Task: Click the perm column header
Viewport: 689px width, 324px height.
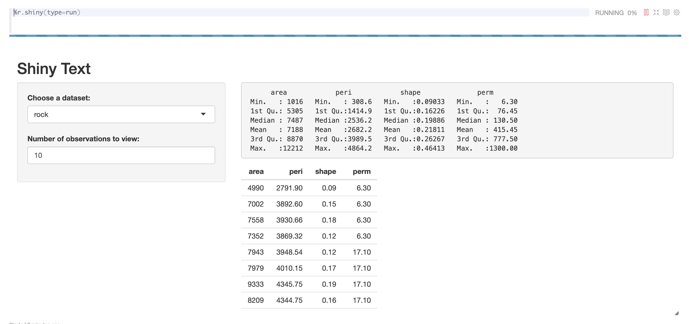Action: point(362,172)
